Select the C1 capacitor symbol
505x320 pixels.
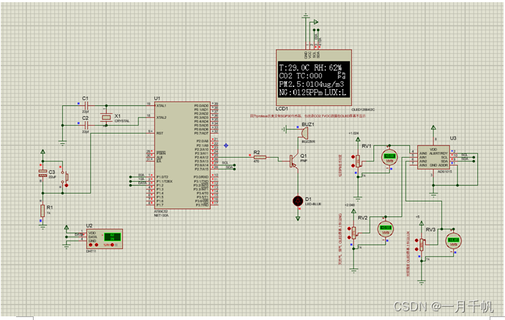pos(86,105)
